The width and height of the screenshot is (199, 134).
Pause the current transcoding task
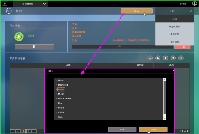click(34, 47)
